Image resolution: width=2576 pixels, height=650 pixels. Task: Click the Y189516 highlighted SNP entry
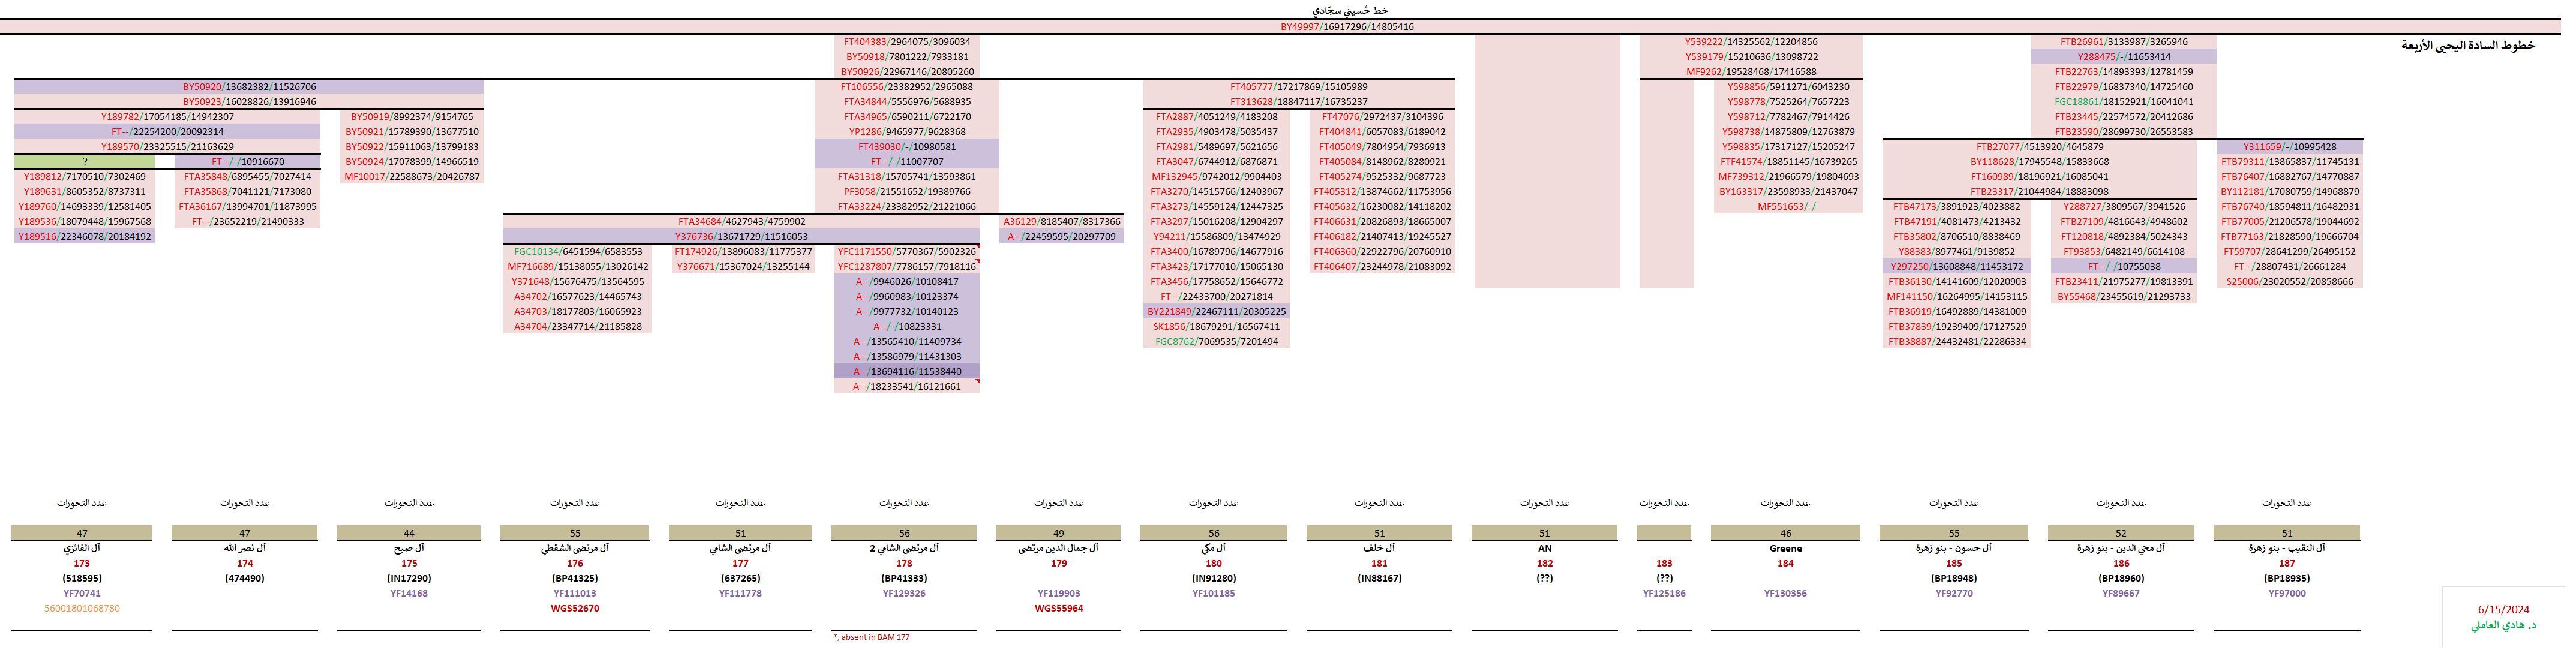(85, 237)
